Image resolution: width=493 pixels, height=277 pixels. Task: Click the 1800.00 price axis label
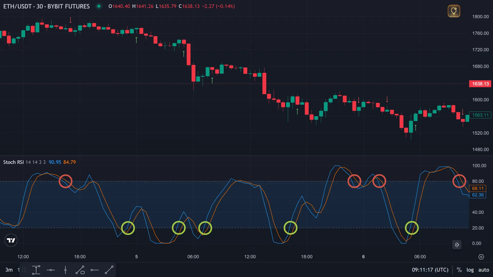pos(480,17)
